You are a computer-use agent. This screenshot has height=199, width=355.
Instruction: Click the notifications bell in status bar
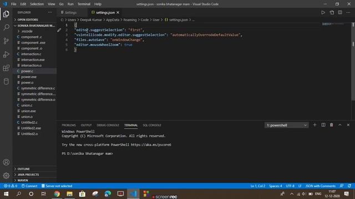point(349,186)
